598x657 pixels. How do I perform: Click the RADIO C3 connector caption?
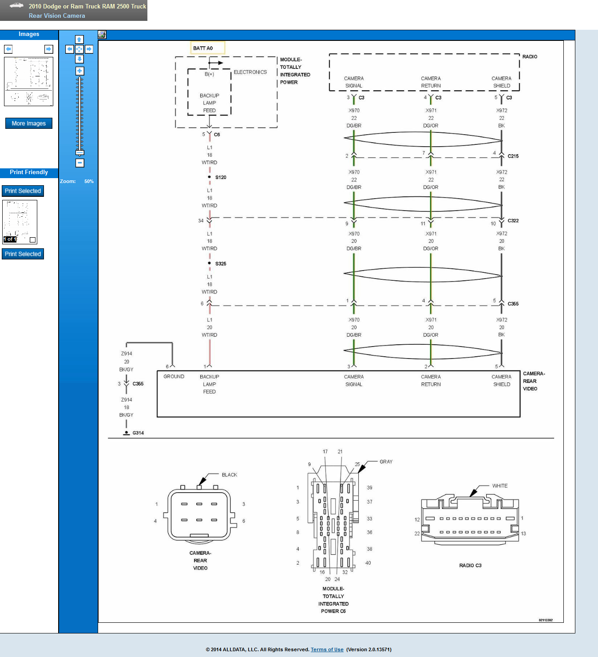tap(470, 565)
